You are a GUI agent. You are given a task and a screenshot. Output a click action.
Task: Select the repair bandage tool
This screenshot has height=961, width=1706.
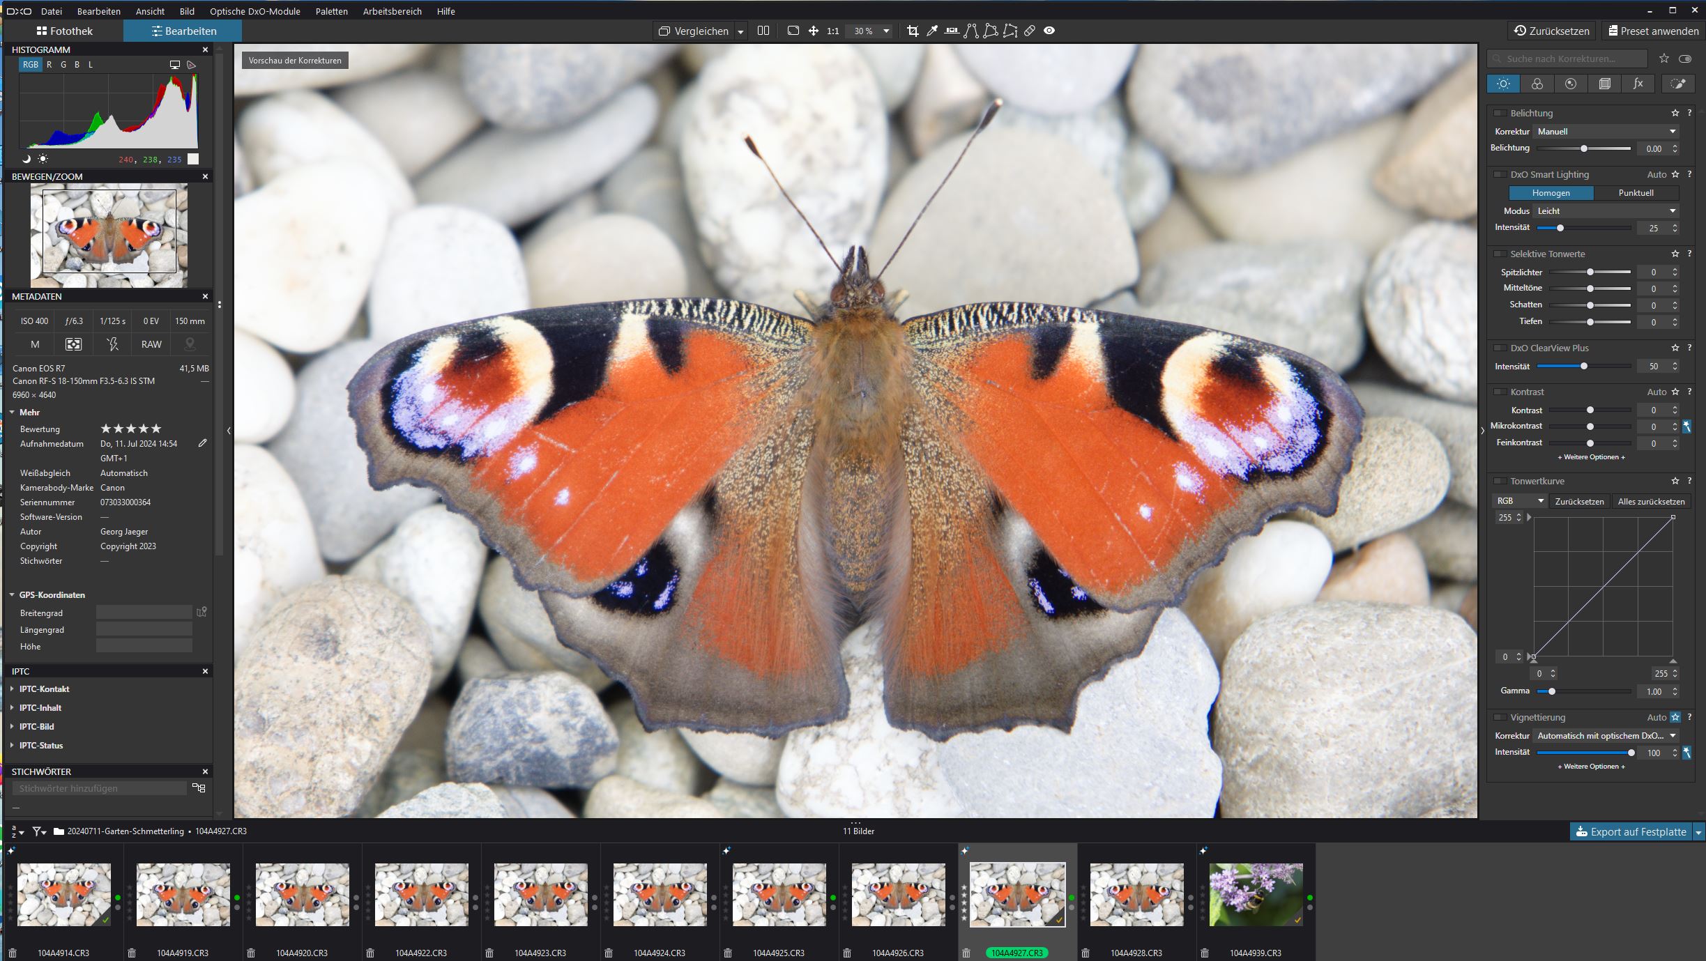[x=1029, y=31]
